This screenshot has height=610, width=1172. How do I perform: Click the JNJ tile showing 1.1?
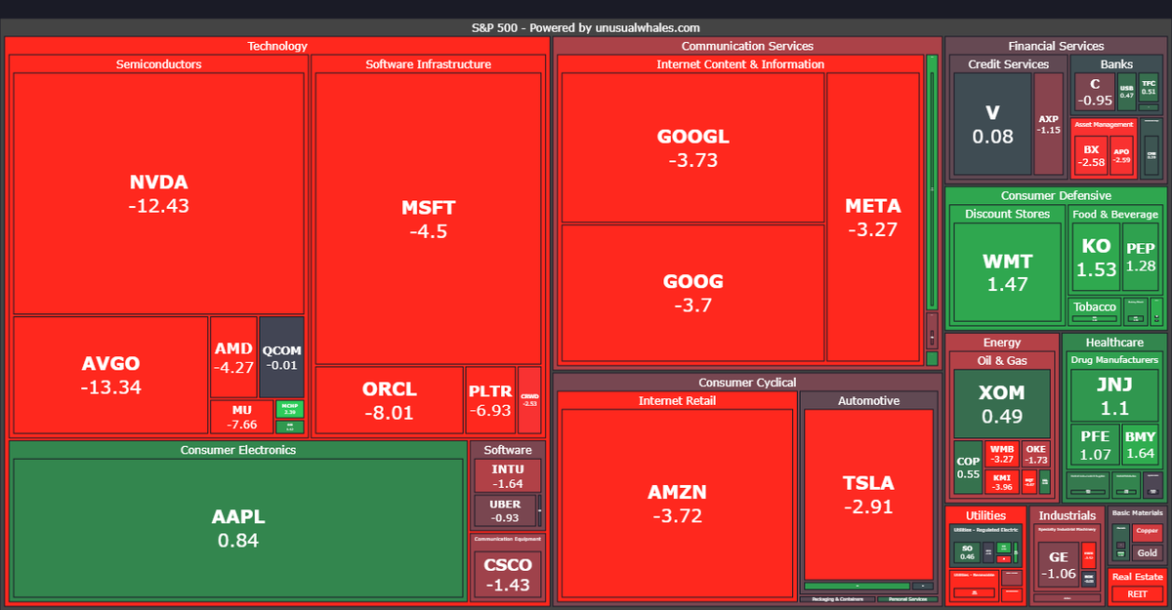pyautogui.click(x=1113, y=395)
